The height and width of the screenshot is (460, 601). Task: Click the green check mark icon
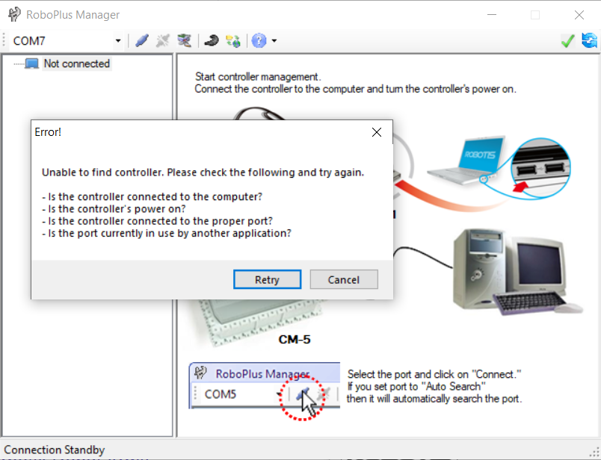click(x=568, y=41)
